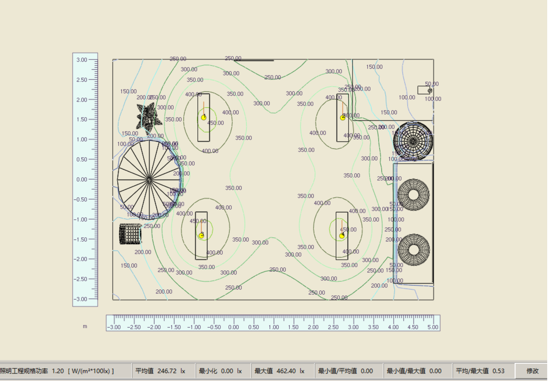Select the lower ring-shaped object in right cabinet
548x381 pixels.
click(x=413, y=249)
